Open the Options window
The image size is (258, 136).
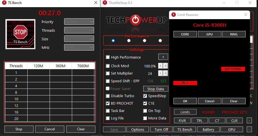138,129
